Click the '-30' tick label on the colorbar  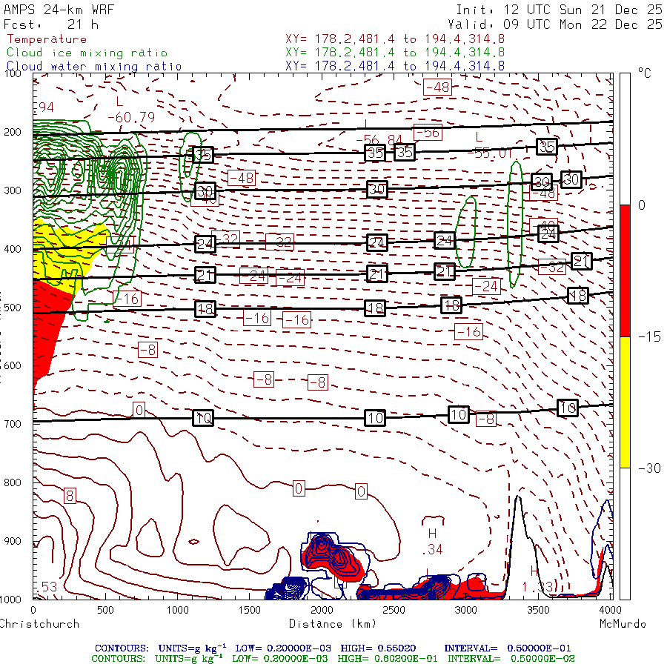coord(649,468)
